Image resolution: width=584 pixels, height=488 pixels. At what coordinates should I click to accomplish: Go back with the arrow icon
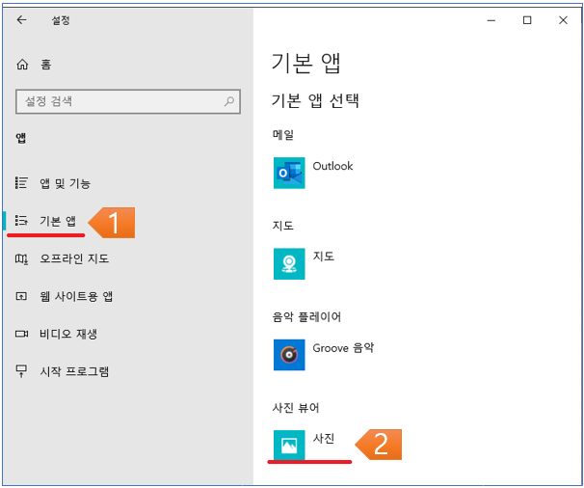point(21,19)
